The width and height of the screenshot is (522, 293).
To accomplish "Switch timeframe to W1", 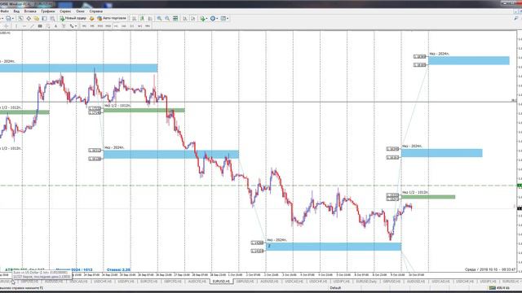I will click(x=139, y=26).
